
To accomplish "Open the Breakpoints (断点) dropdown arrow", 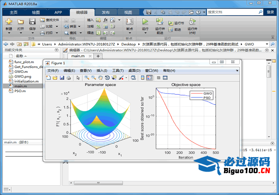I will coord(130,33).
